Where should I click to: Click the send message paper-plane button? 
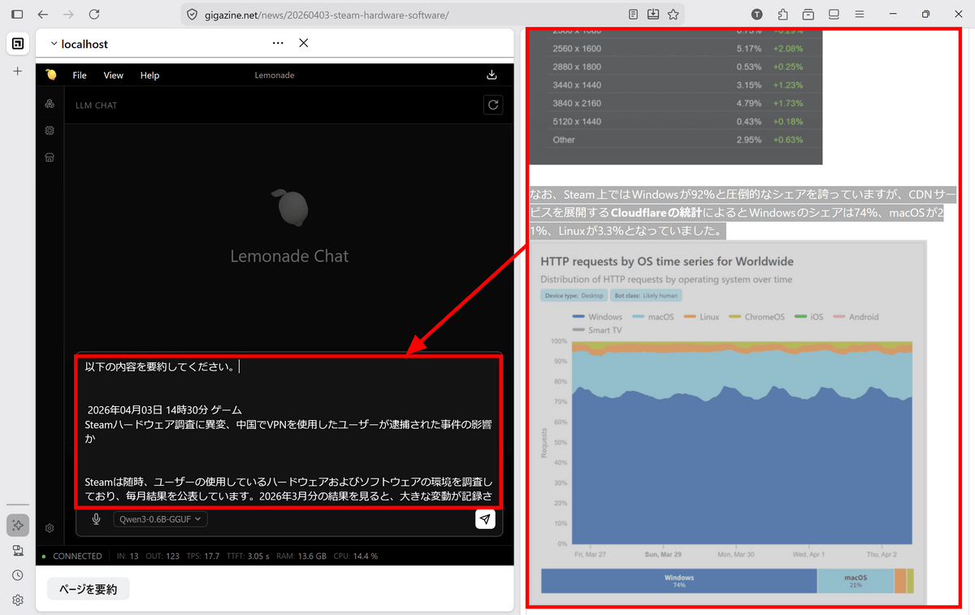485,519
